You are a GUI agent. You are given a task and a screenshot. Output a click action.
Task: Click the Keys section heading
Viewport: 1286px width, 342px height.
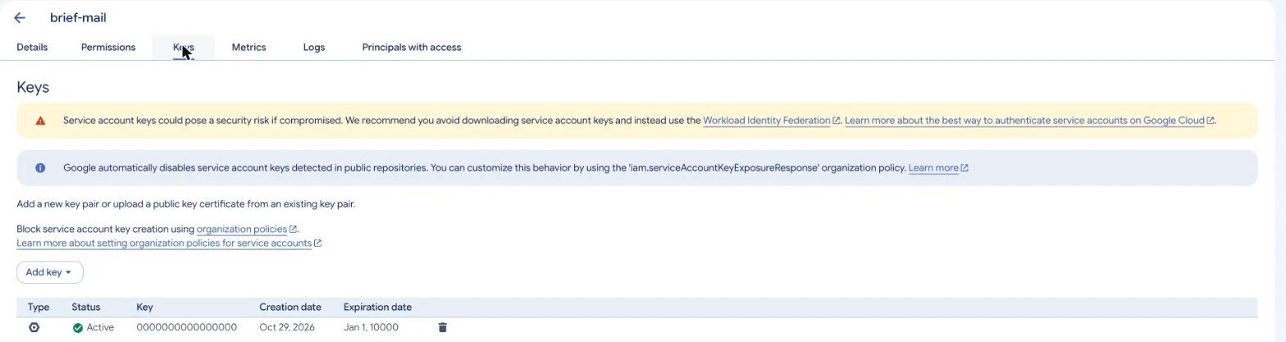coord(33,87)
